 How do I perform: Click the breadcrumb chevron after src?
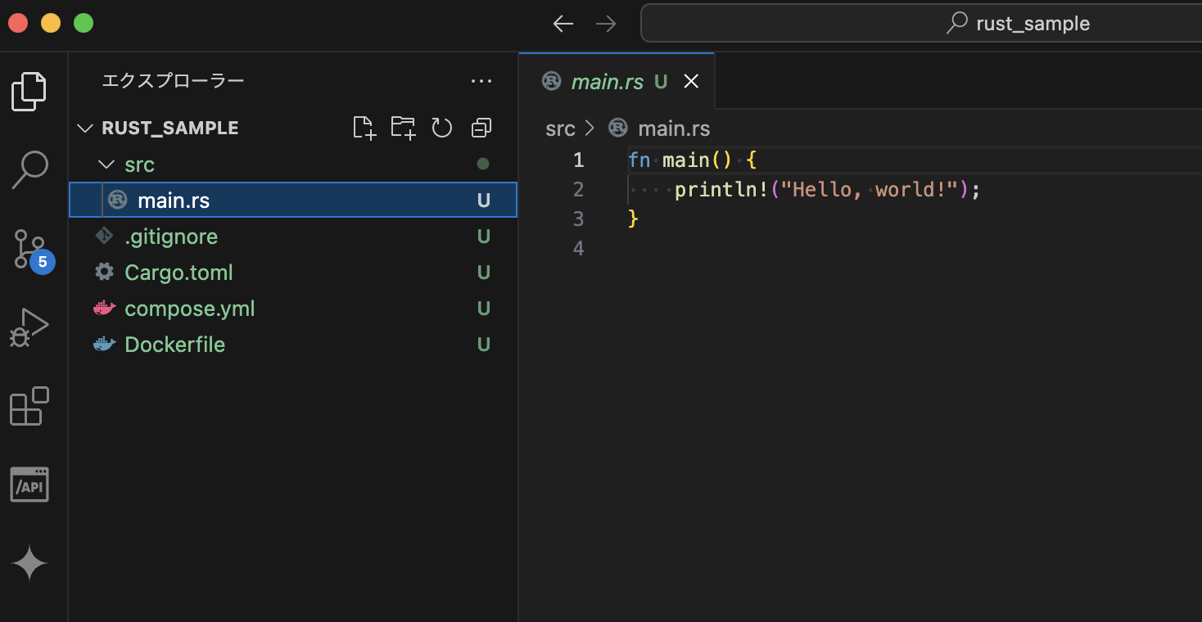[590, 128]
